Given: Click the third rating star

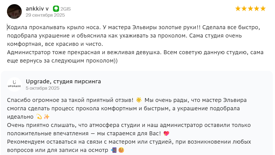Looking at the screenshot, I should click(x=250, y=9).
